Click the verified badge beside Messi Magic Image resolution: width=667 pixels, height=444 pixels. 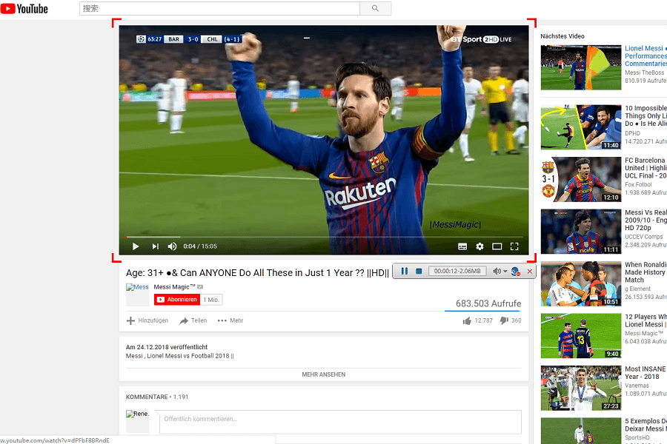[200, 287]
